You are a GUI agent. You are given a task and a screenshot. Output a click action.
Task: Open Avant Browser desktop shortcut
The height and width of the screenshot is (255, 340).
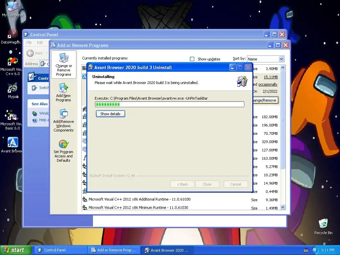(x=12, y=145)
